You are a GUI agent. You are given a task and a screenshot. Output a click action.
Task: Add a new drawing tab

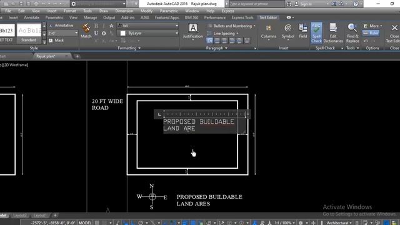tap(77, 56)
